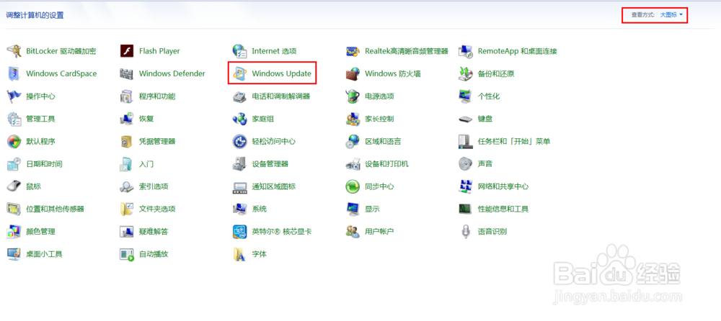The height and width of the screenshot is (321, 721).
Task: Click the 语音识别 microphone icon
Action: click(466, 232)
